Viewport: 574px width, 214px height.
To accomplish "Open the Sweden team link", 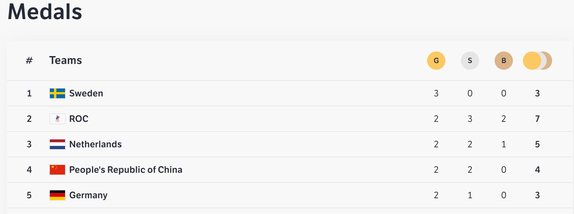I will tap(86, 93).
